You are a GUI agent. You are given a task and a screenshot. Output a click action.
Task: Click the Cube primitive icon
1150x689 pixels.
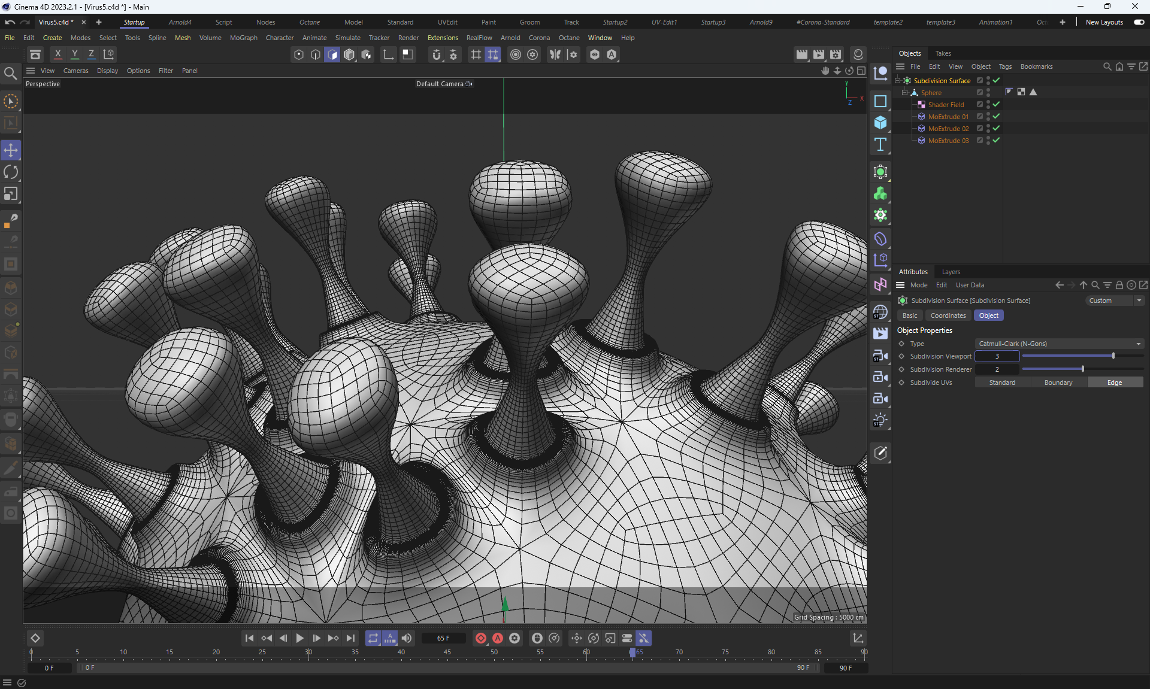pos(880,123)
